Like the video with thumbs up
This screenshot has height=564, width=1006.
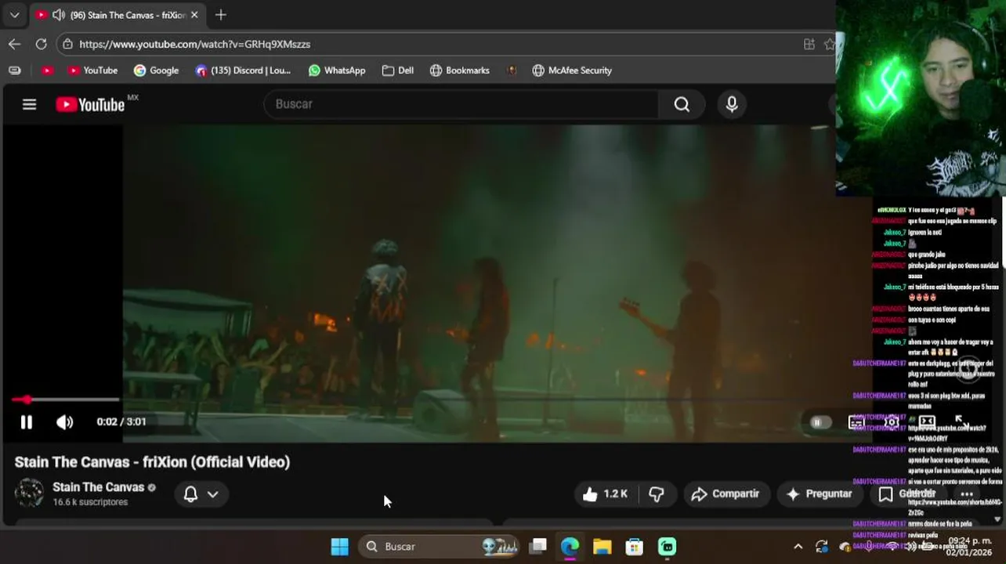pyautogui.click(x=590, y=494)
